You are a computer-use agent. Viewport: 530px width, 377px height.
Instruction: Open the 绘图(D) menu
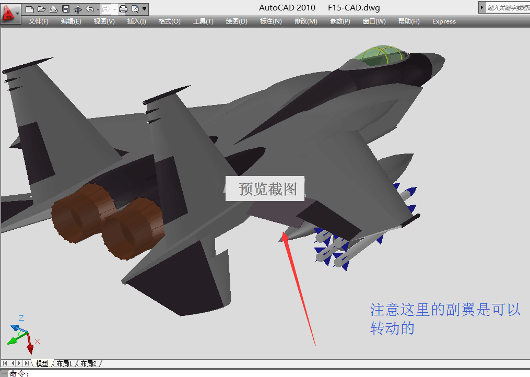237,21
